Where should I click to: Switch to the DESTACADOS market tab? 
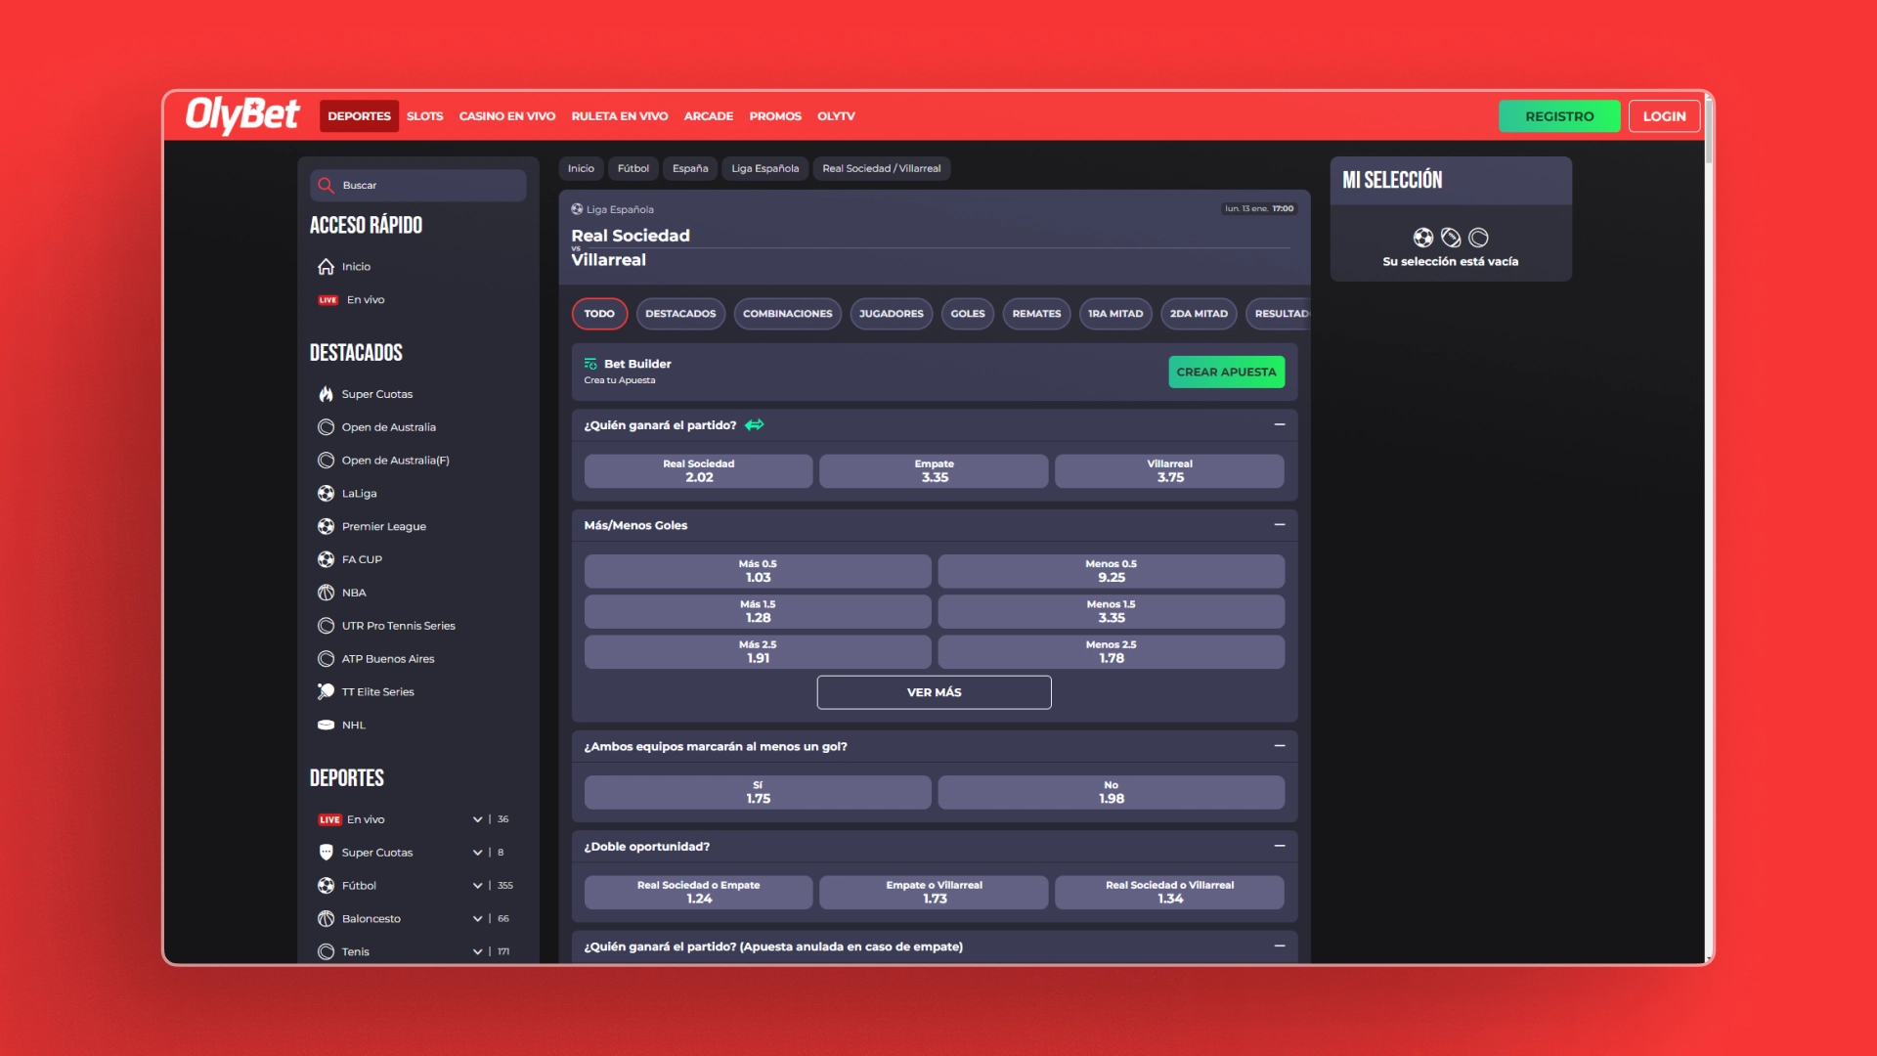point(680,314)
